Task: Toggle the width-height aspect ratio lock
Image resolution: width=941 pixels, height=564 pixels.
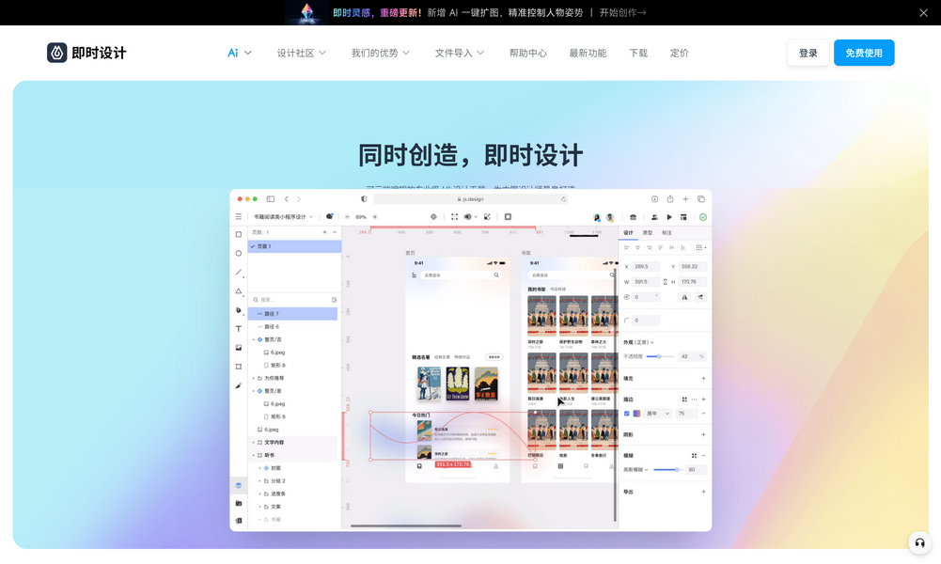Action: click(666, 281)
